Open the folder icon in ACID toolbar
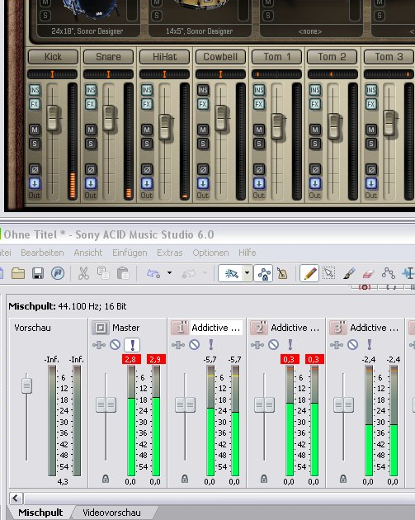The width and height of the screenshot is (415, 520). pos(18,273)
